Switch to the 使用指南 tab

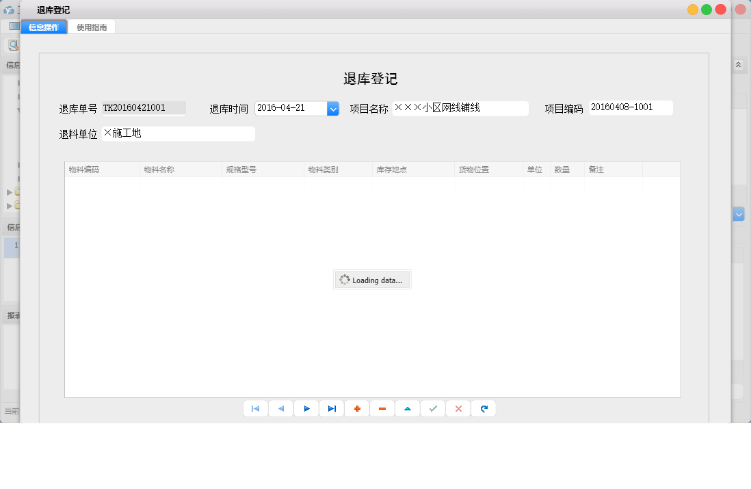91,26
